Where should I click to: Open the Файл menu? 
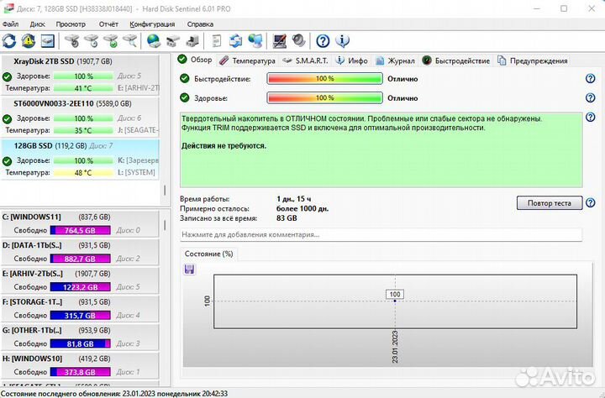pyautogui.click(x=10, y=24)
